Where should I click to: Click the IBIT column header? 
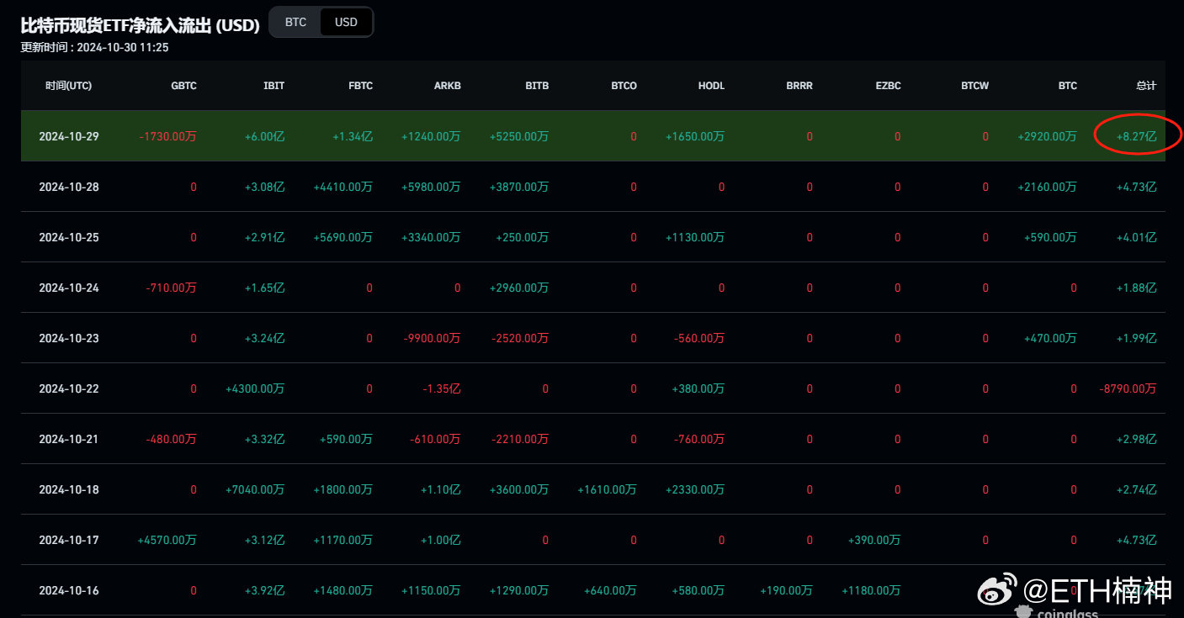pos(274,86)
